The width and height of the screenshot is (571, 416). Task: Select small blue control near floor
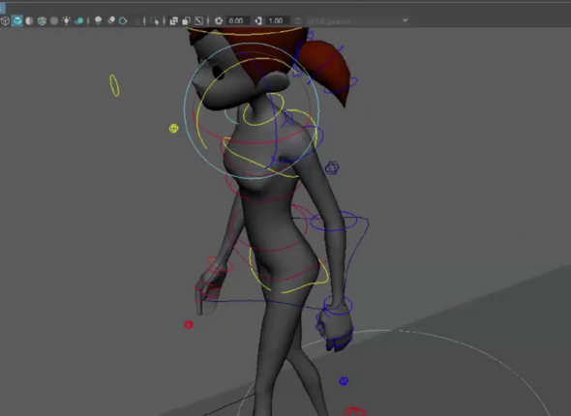344,381
